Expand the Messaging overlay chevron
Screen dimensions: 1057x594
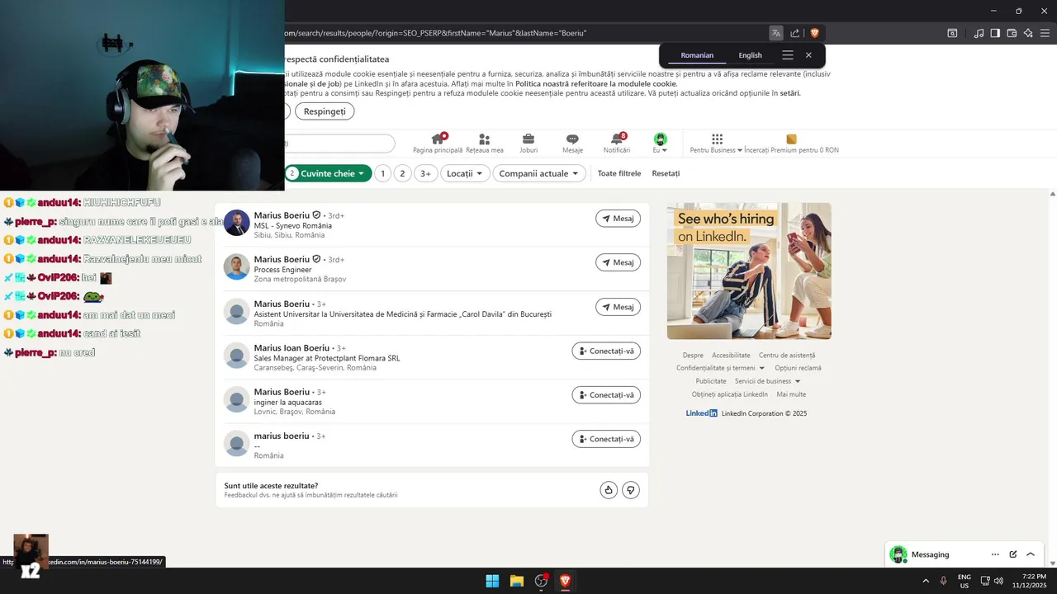[1031, 554]
